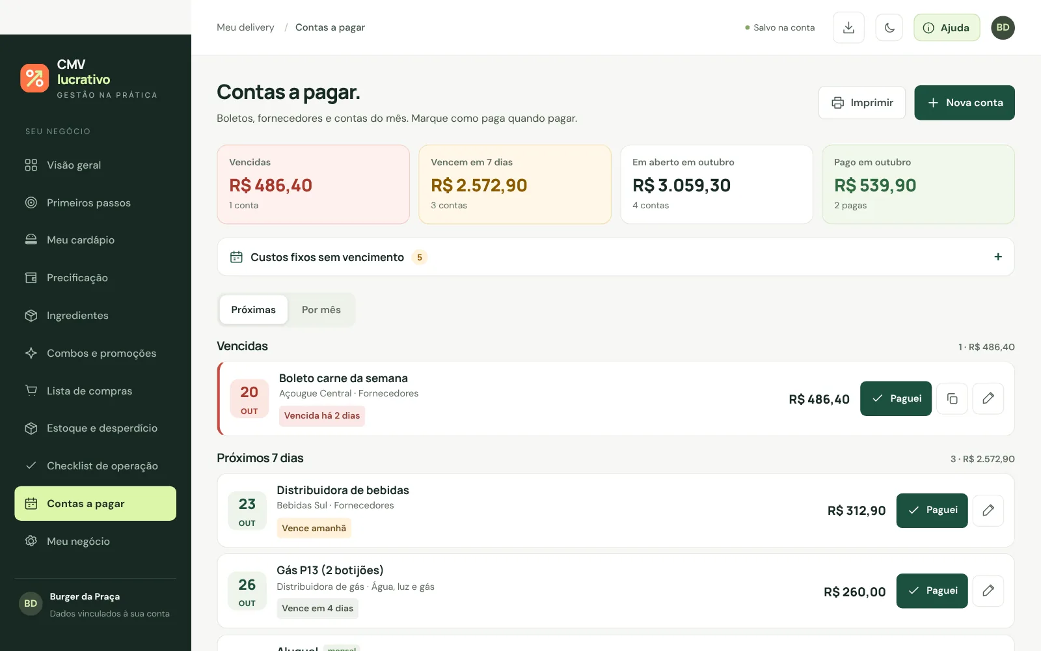This screenshot has height=651, width=1041.
Task: Click the Açougue Central · Fornecedores subtitle
Action: (x=349, y=393)
